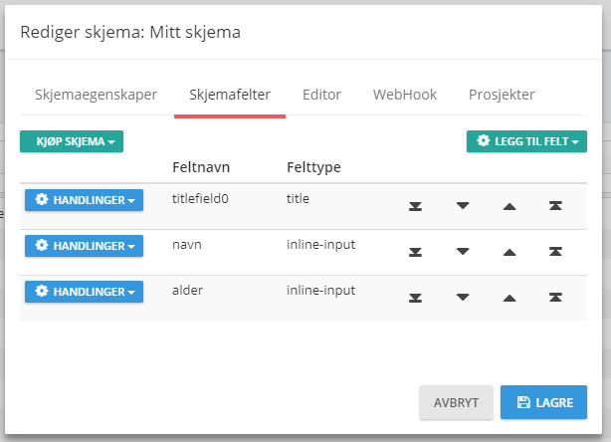Expand the Kjøp skjema dropdown

point(72,141)
